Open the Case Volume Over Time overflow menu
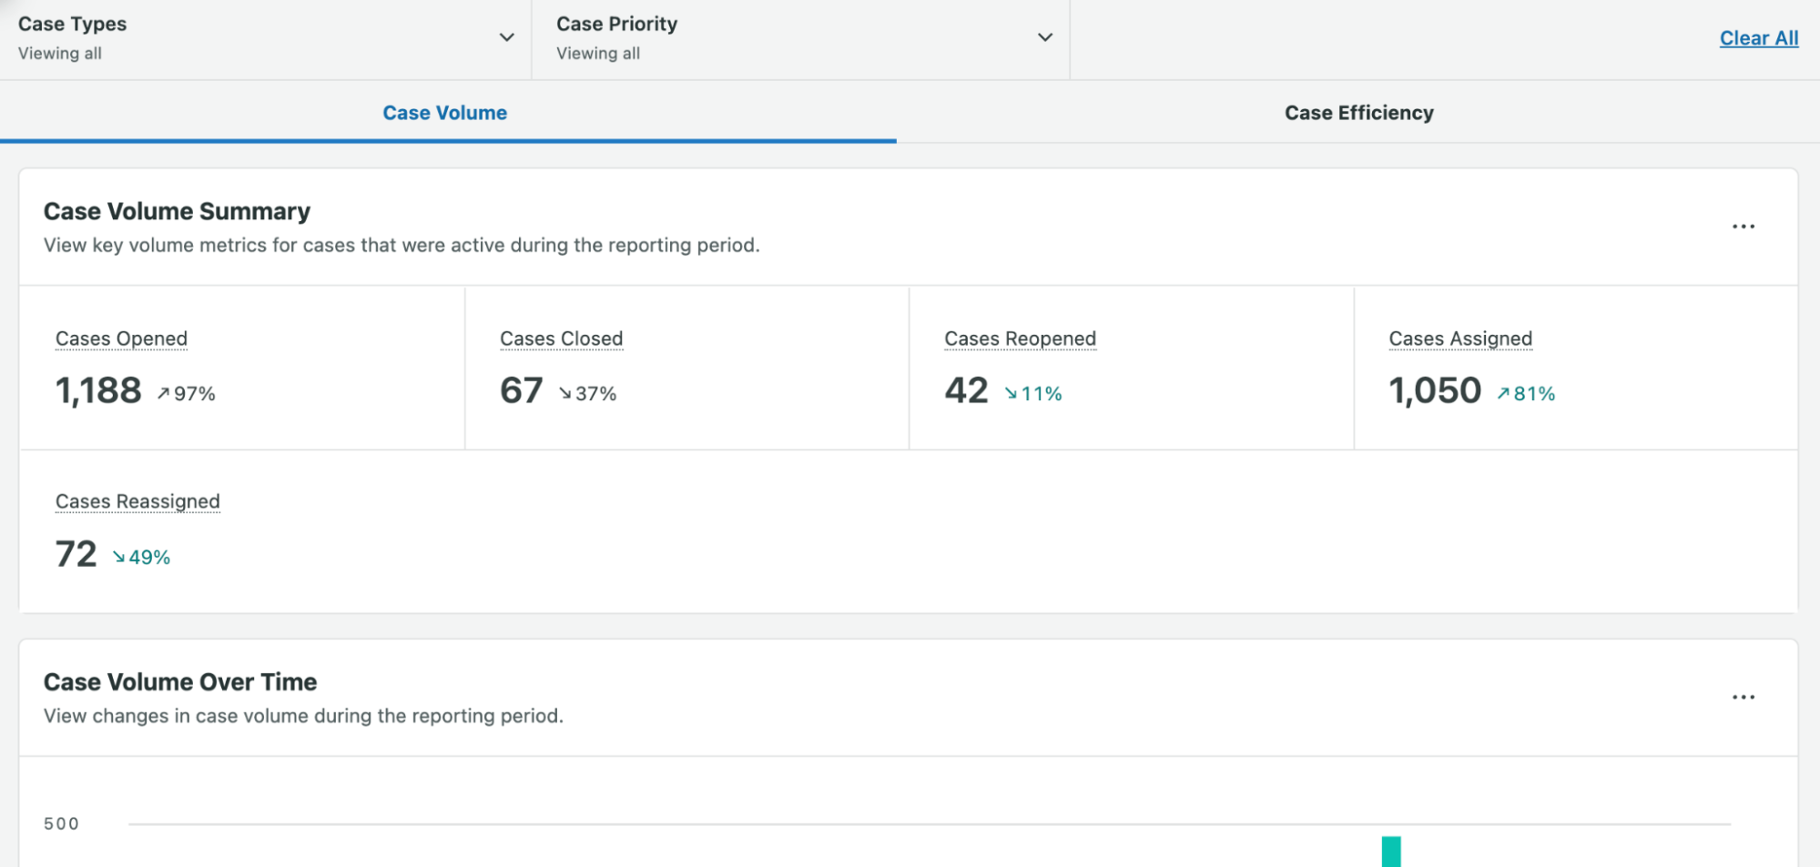Viewport: 1820px width, 867px height. point(1744,696)
